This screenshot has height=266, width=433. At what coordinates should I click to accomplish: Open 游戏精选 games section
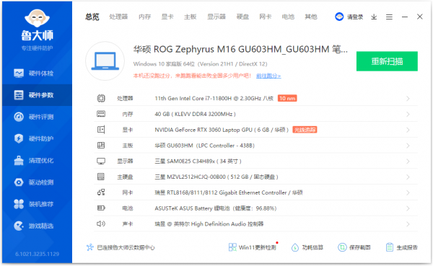click(x=37, y=226)
